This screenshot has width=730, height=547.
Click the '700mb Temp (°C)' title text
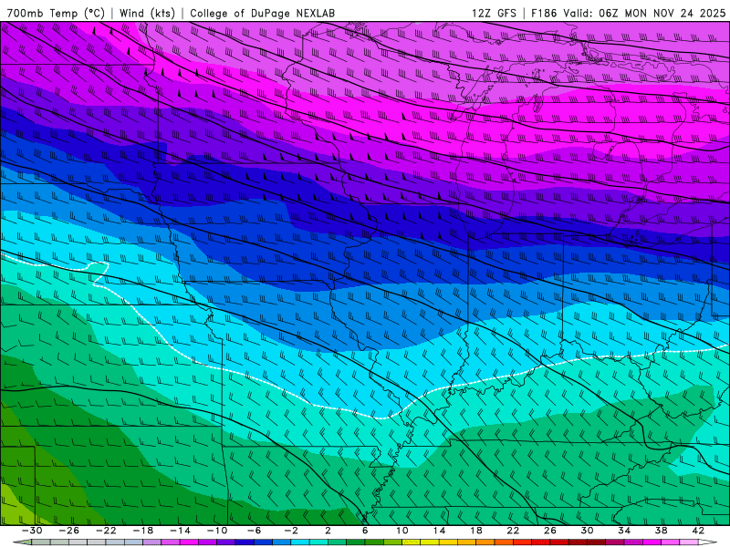pyautogui.click(x=56, y=13)
